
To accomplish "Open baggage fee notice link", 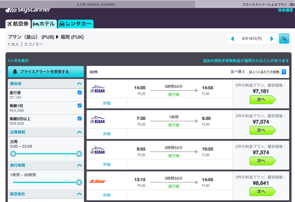I will click(x=246, y=61).
